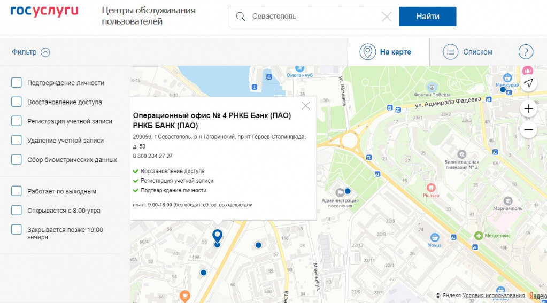Check Открывается с 8:00 утра filter
Viewport: 547px width, 303px height.
coord(17,210)
